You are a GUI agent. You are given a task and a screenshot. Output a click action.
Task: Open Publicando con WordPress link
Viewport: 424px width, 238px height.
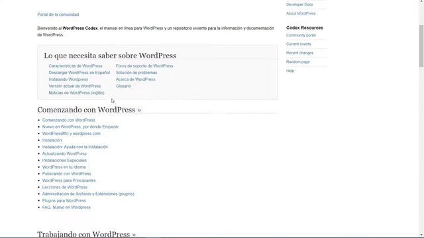(66, 174)
